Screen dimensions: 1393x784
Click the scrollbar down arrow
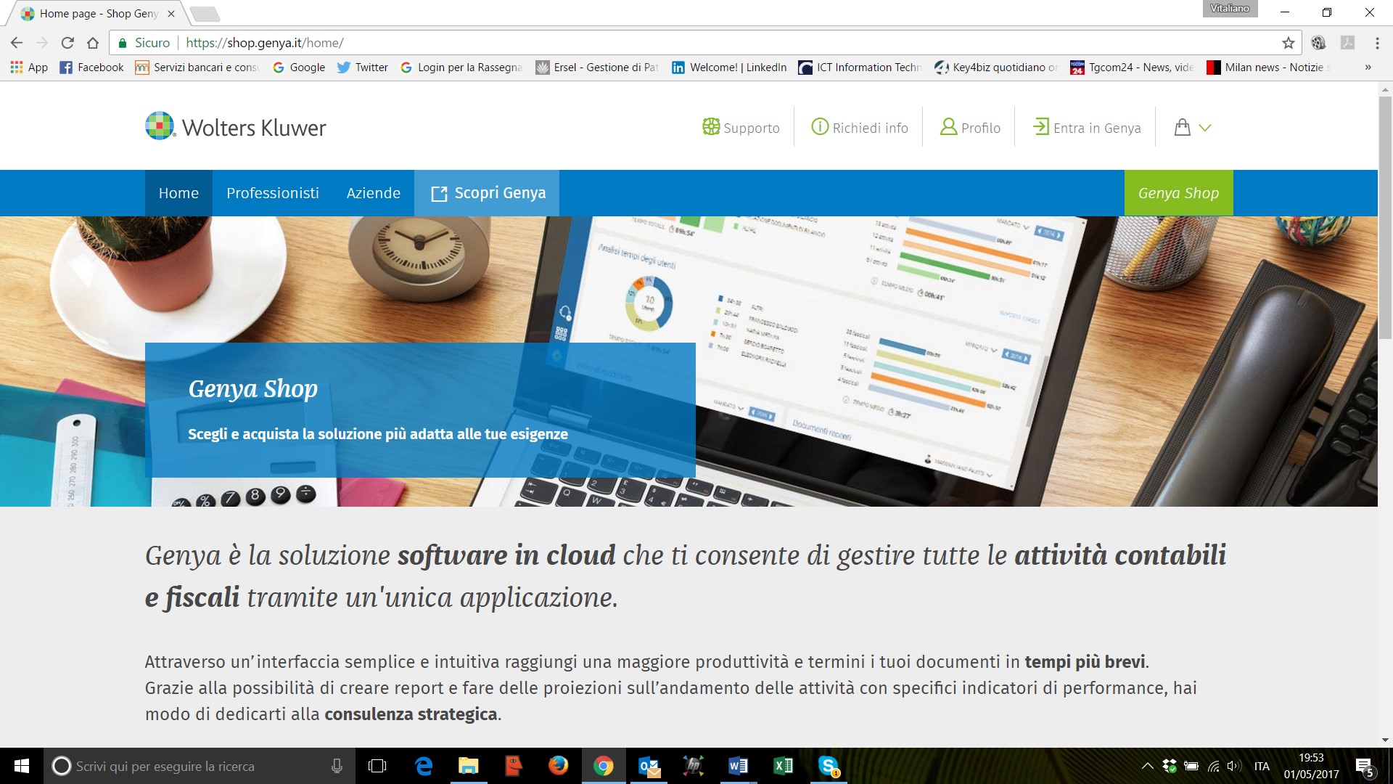coord(1385,740)
